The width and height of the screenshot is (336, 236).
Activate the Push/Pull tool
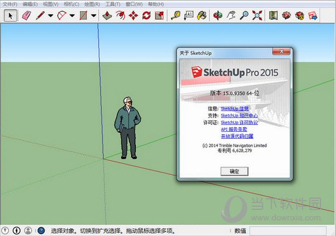coord(107,16)
